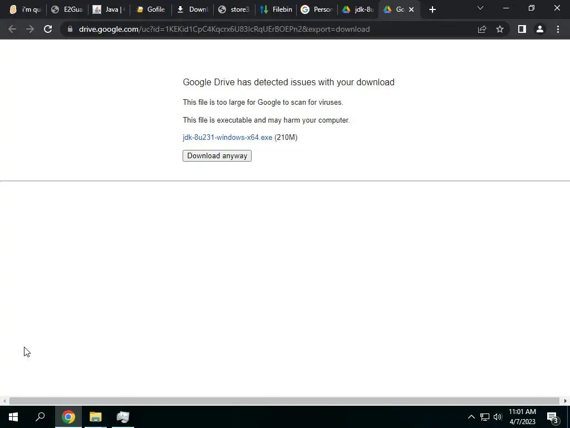
Task: Switch to the Downl tab
Action: click(x=192, y=9)
